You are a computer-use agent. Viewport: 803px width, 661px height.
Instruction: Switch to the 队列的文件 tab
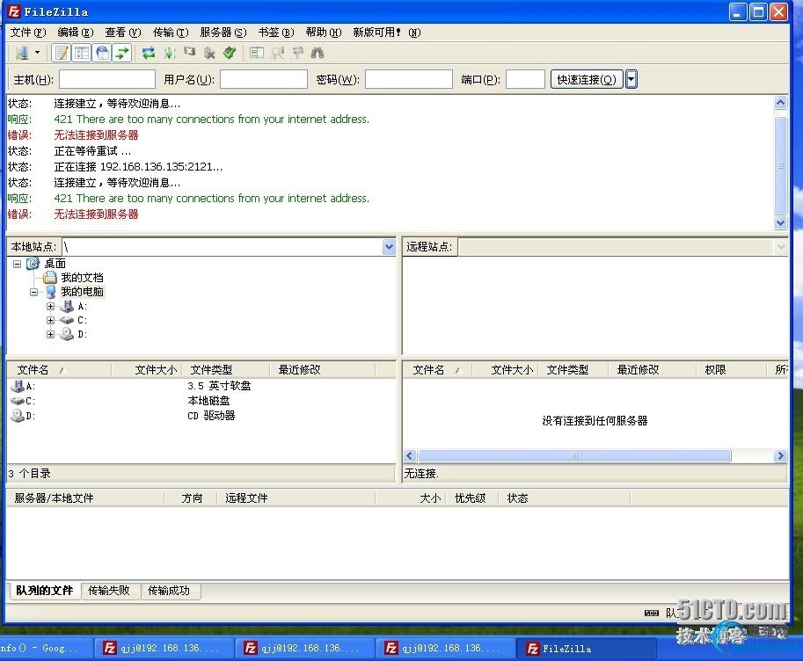pos(45,591)
